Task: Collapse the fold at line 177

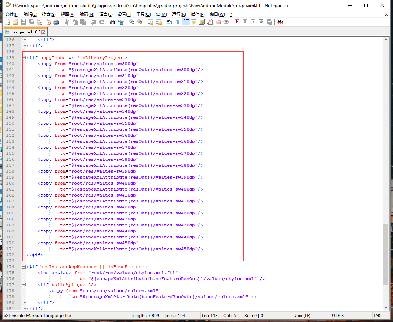Action: 24,285
